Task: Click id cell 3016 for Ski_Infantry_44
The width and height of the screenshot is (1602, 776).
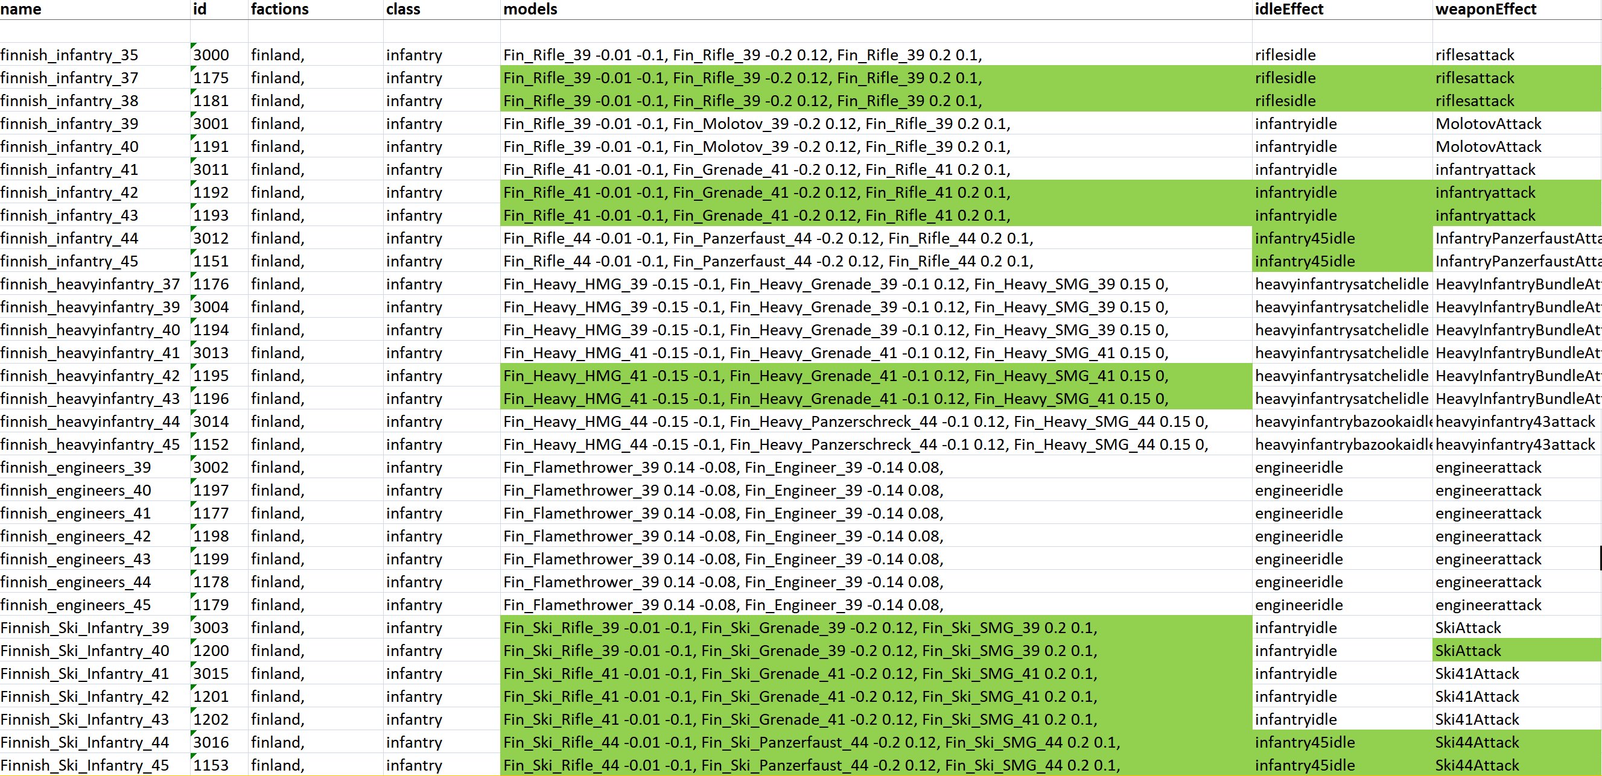Action: [211, 742]
